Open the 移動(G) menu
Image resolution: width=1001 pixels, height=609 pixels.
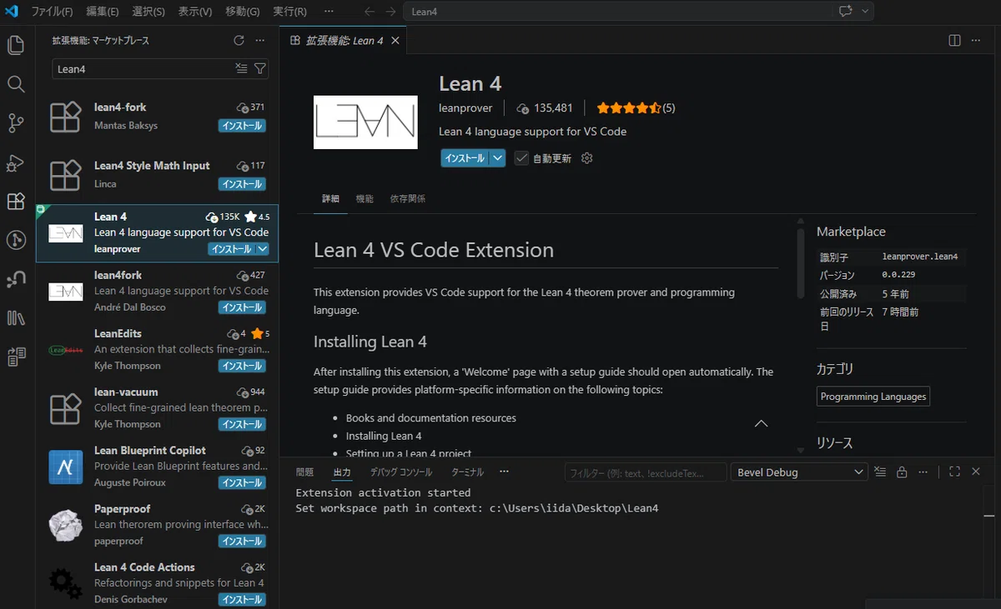coord(242,12)
